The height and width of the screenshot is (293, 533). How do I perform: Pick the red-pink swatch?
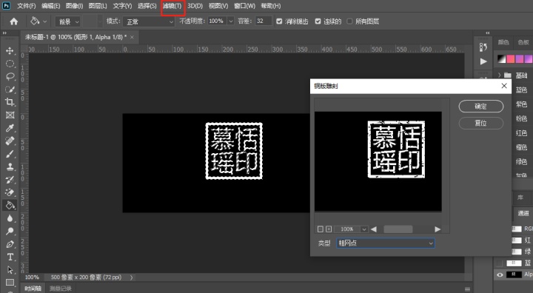click(510, 58)
